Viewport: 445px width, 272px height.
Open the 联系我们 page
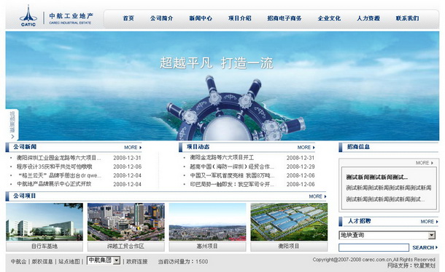click(x=407, y=18)
